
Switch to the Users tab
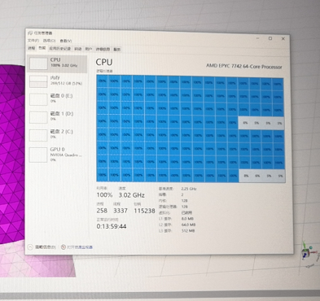89,49
